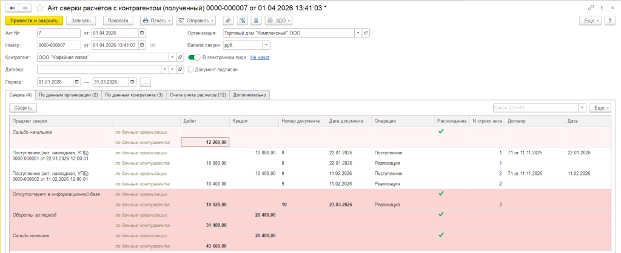Screen dimensions: 621x253
Task: Open the Счета учета расчетов tab
Action: (x=198, y=95)
